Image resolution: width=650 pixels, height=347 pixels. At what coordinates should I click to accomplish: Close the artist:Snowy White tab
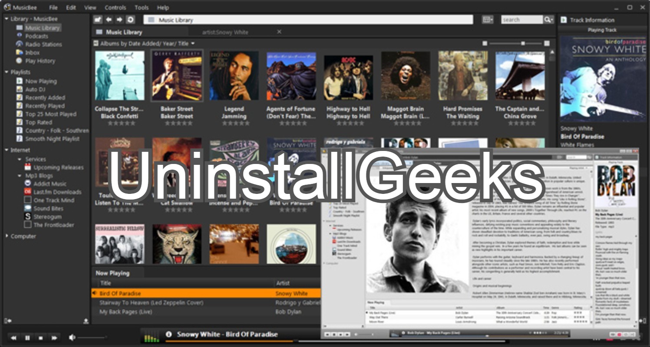(x=279, y=32)
